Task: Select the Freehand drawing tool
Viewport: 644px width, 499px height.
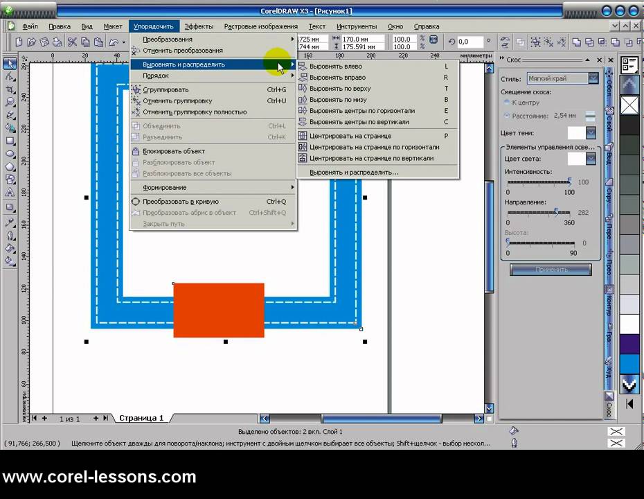Action: click(10, 115)
